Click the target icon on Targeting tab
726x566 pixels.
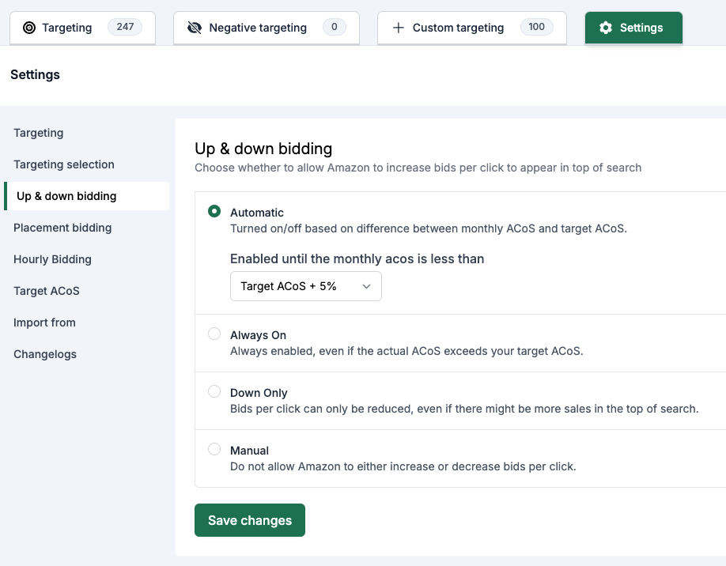pos(29,28)
